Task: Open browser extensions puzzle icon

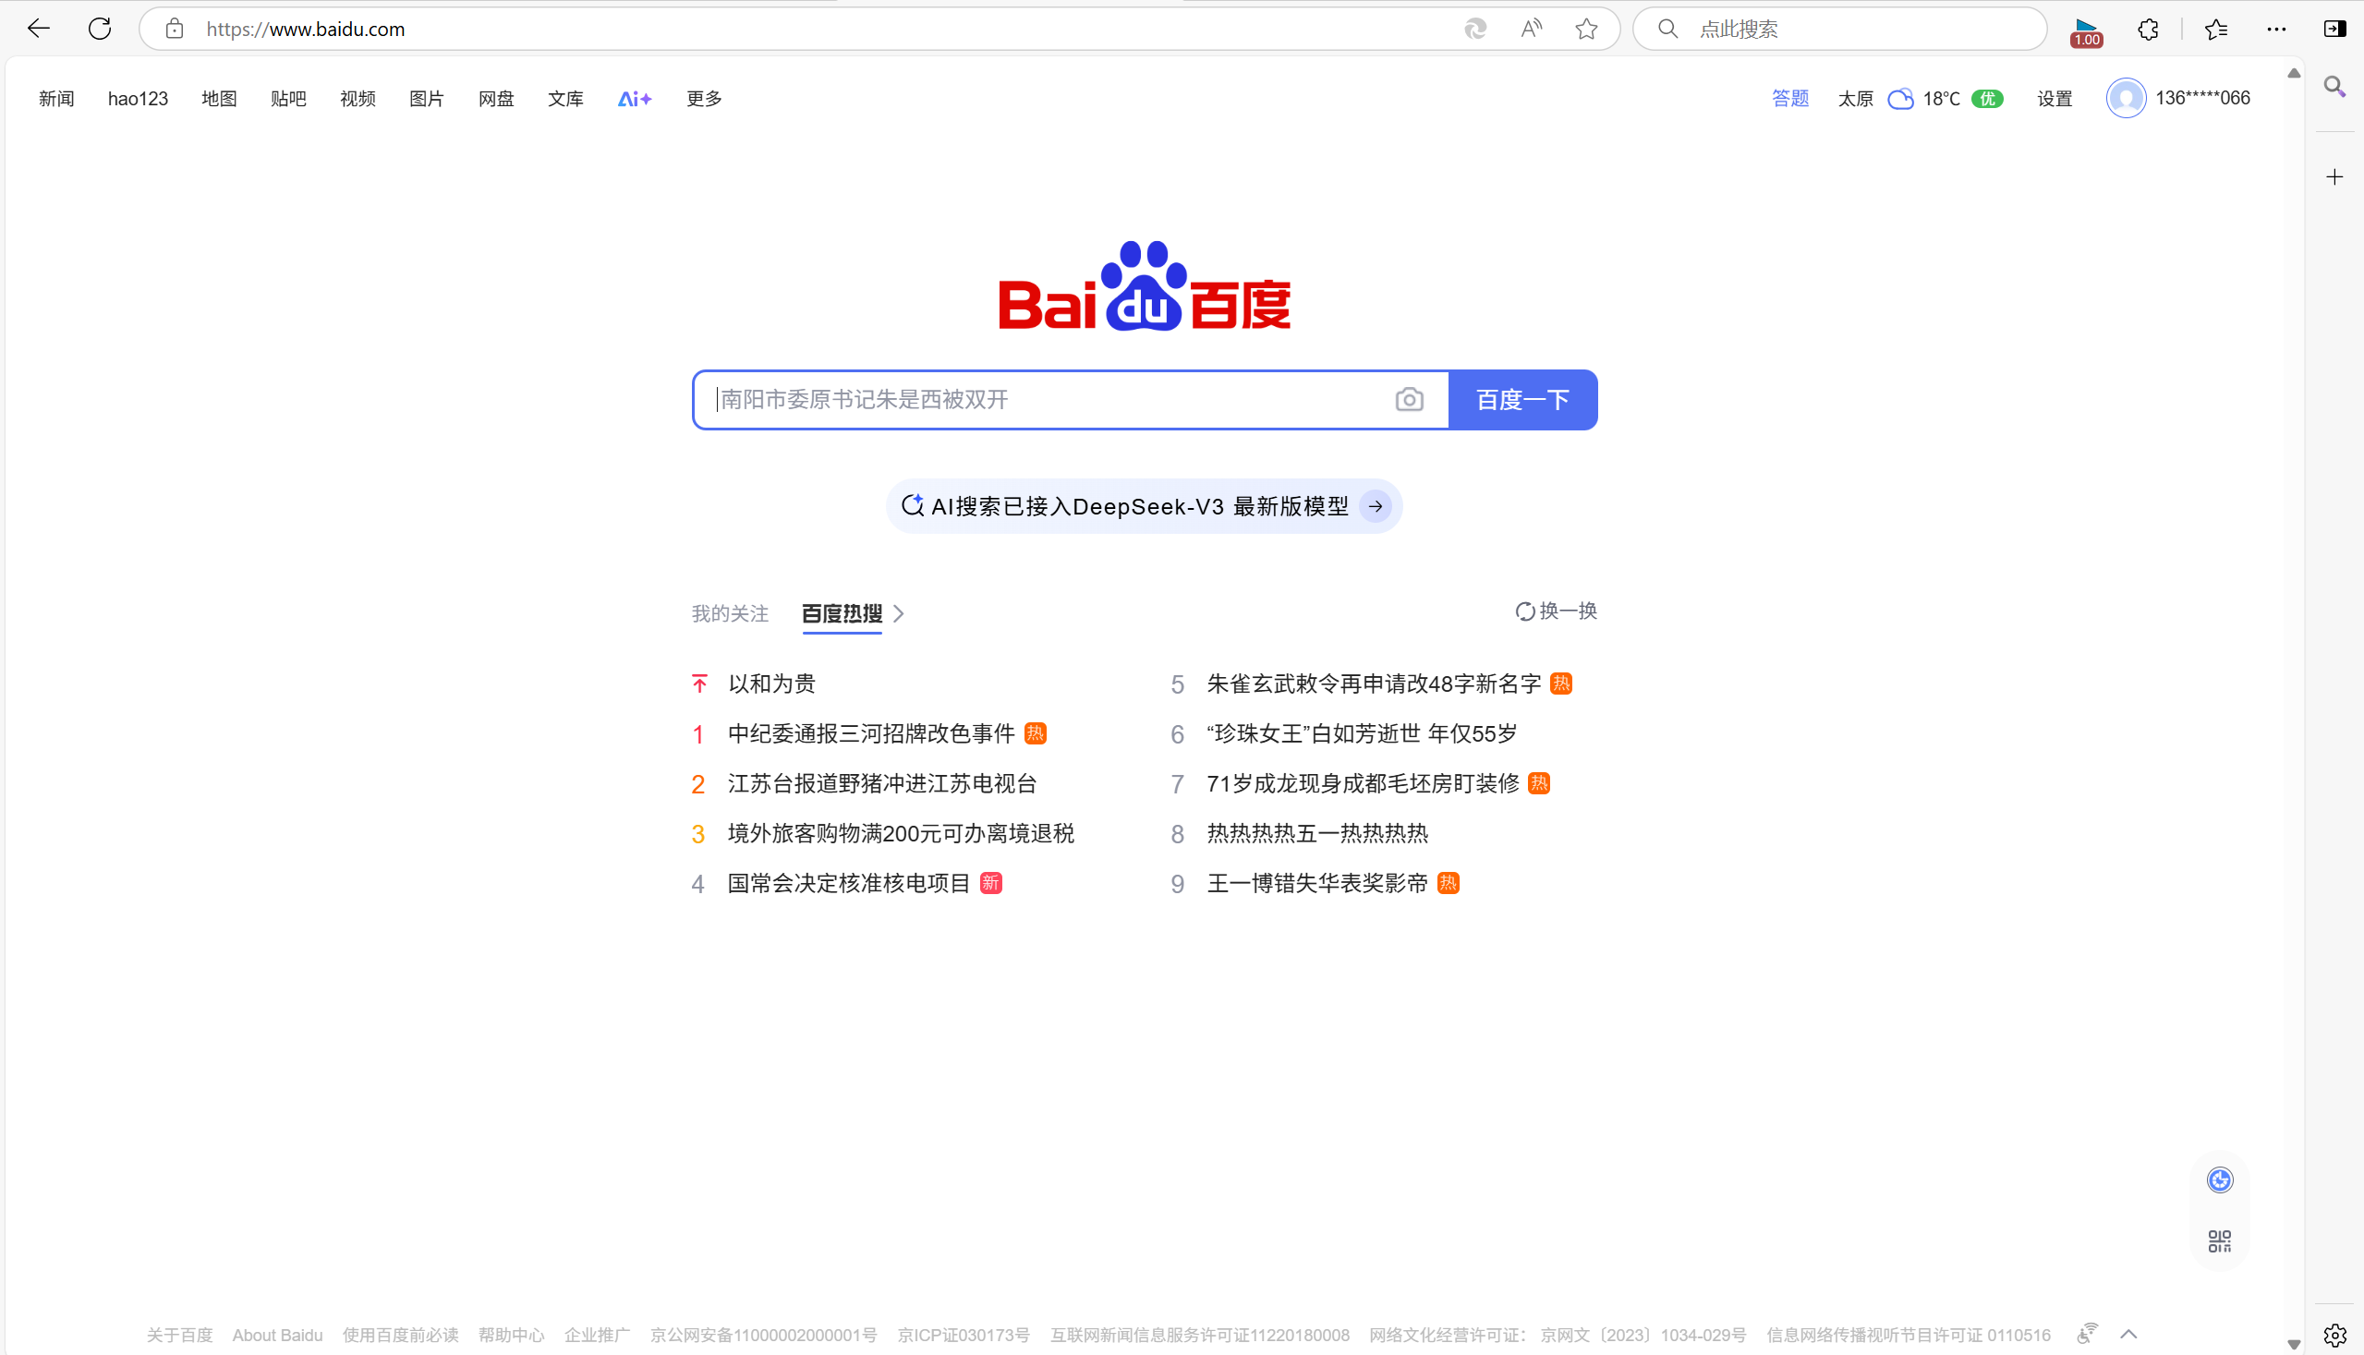Action: coord(2148,29)
